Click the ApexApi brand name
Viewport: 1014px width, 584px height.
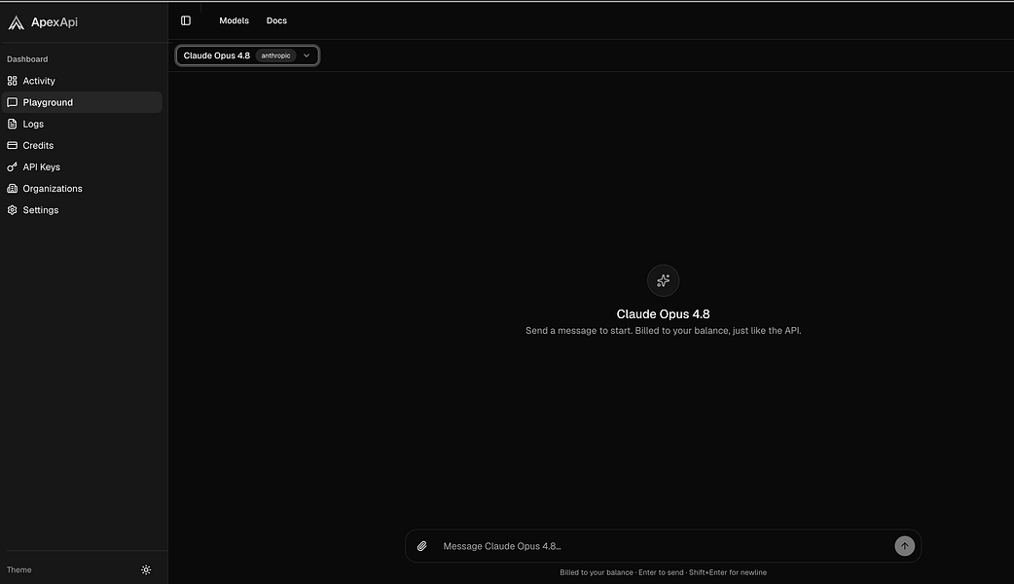[54, 22]
